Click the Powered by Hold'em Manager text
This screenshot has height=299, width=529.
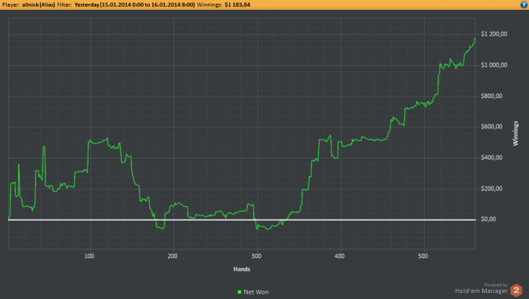point(481,288)
